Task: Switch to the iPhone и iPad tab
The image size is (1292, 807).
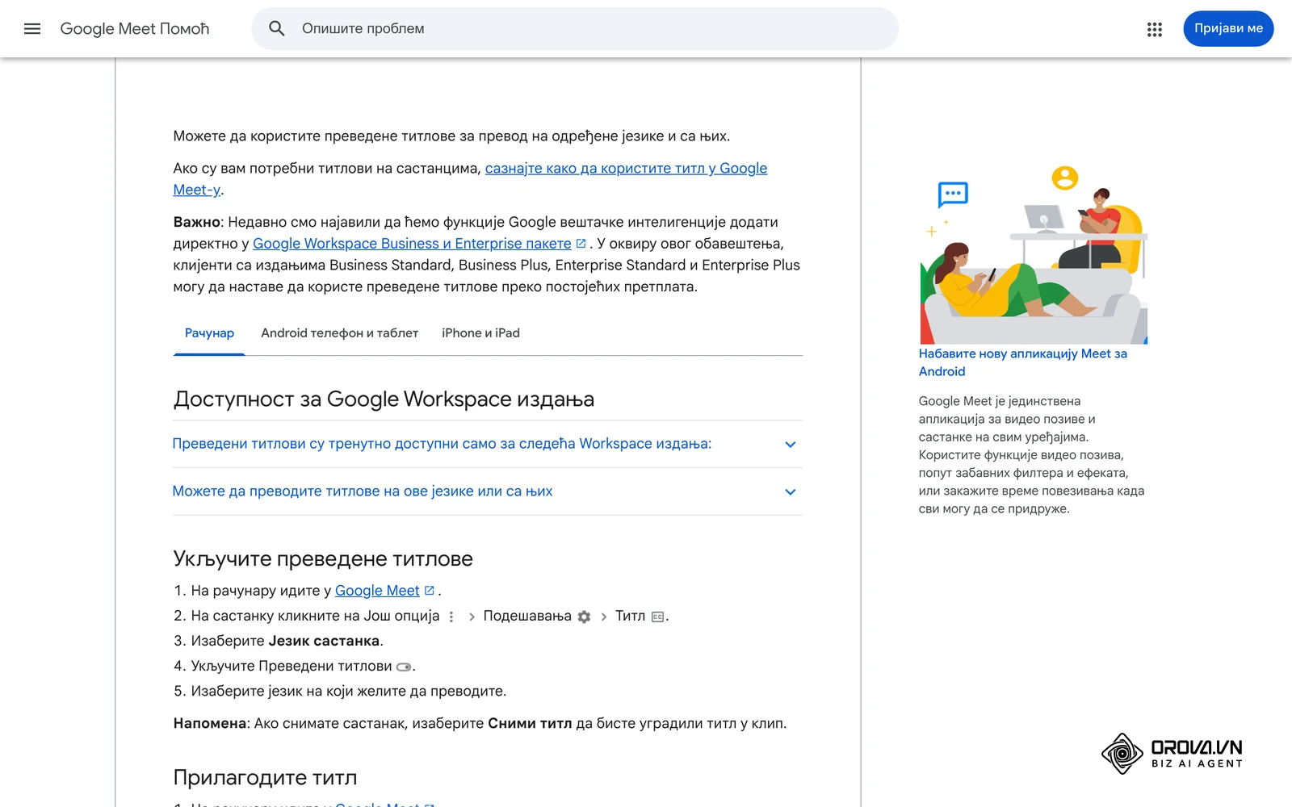Action: point(480,333)
